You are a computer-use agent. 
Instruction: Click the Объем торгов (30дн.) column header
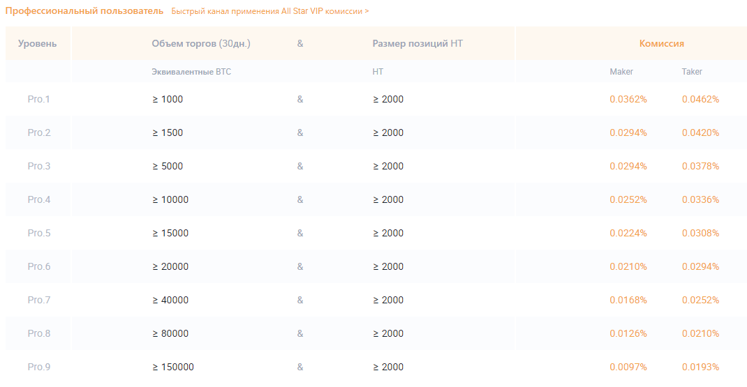click(201, 43)
